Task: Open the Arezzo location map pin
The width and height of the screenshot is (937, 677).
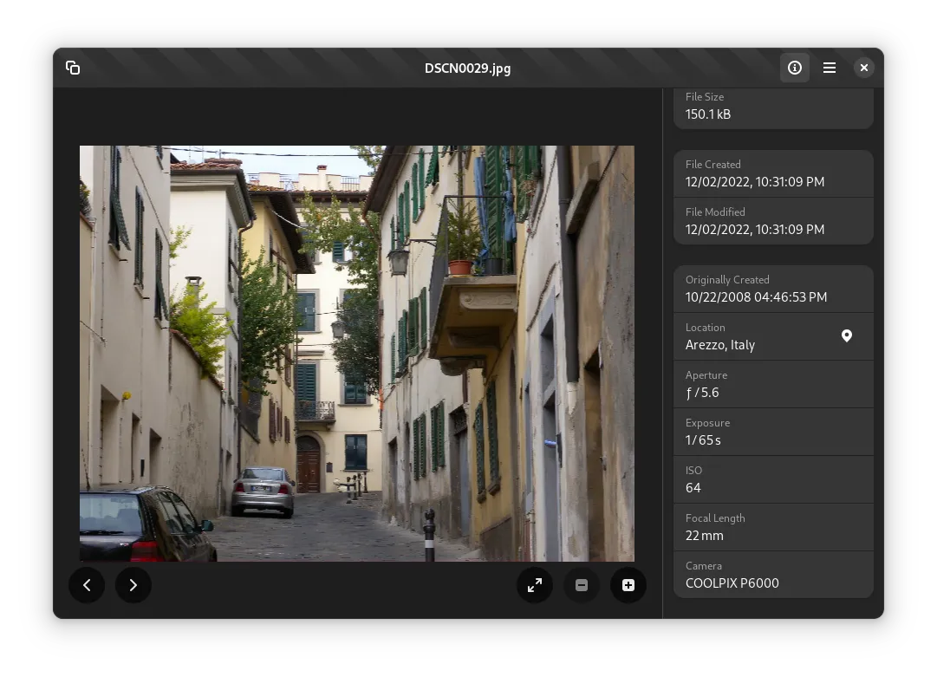Action: coord(847,336)
